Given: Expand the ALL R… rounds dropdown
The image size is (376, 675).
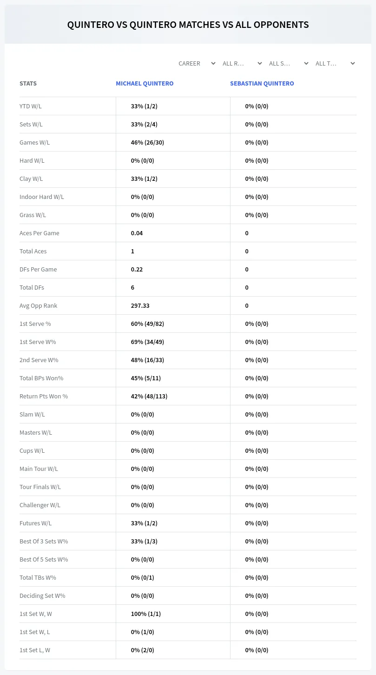Looking at the screenshot, I should click(x=242, y=63).
